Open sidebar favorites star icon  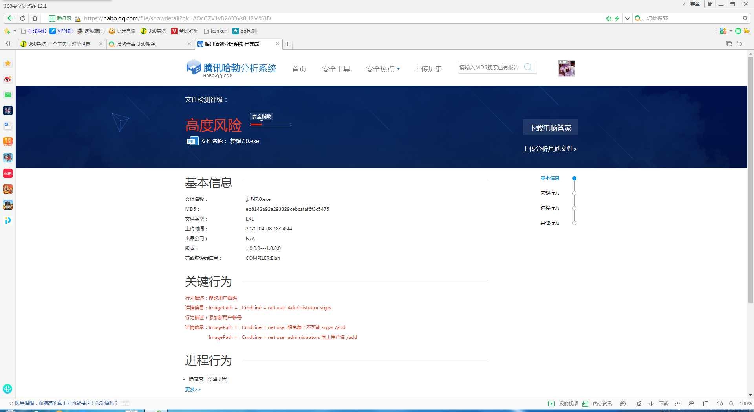pyautogui.click(x=8, y=63)
